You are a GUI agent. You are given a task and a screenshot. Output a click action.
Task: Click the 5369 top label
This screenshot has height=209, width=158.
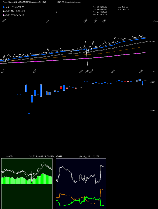click(104, 21)
